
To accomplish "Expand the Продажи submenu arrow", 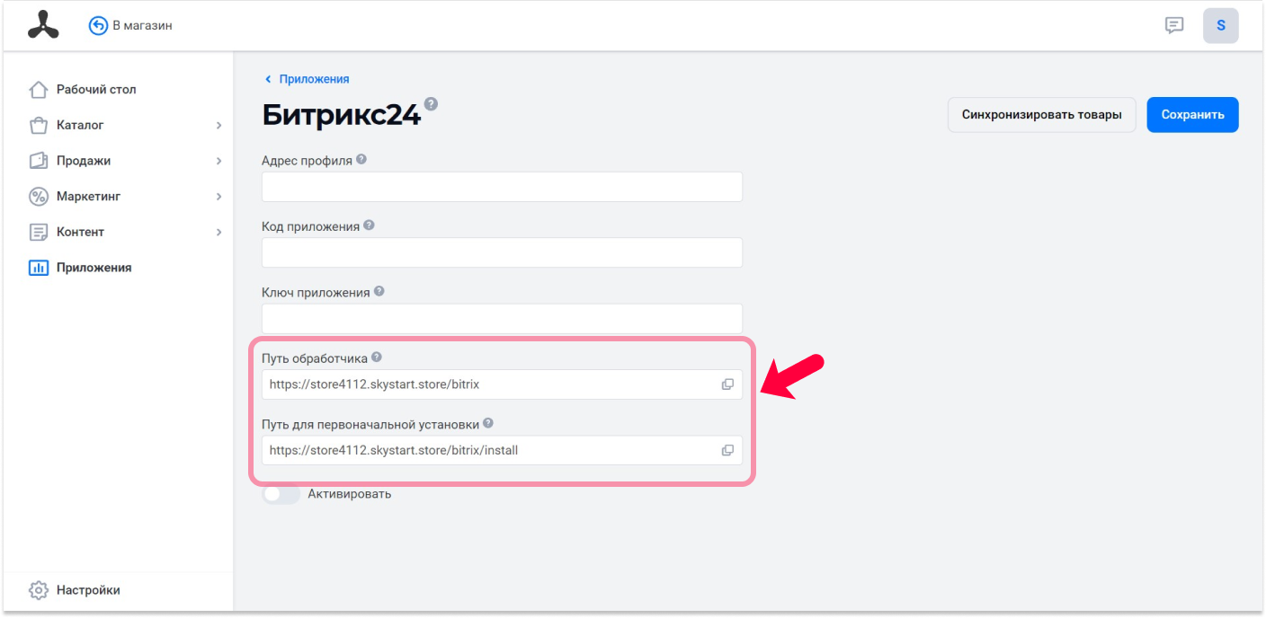I will (218, 161).
